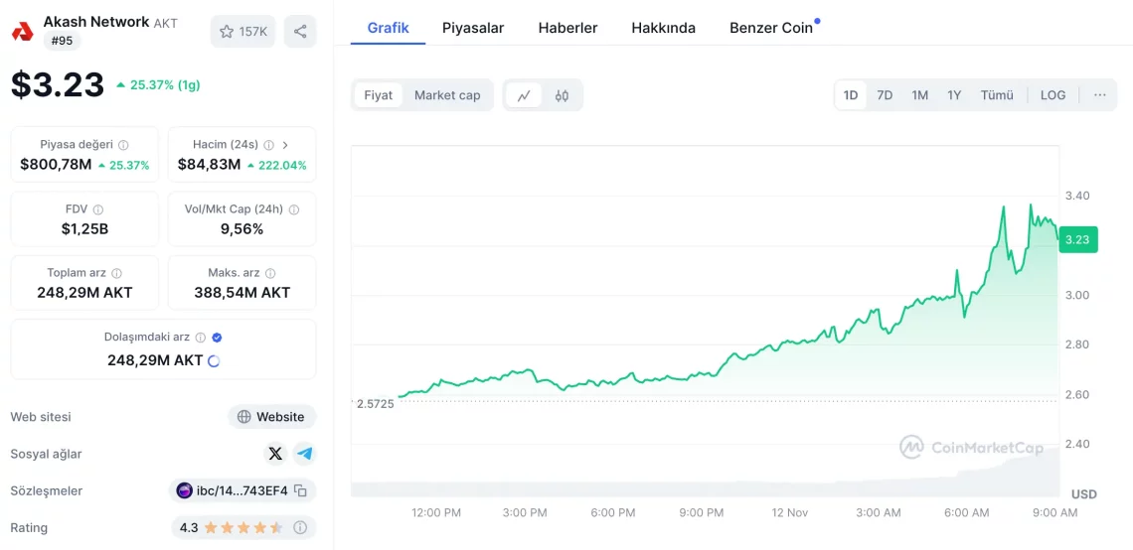This screenshot has height=550, width=1133.
Task: Click the green 3.23 price marker
Action: (x=1077, y=240)
